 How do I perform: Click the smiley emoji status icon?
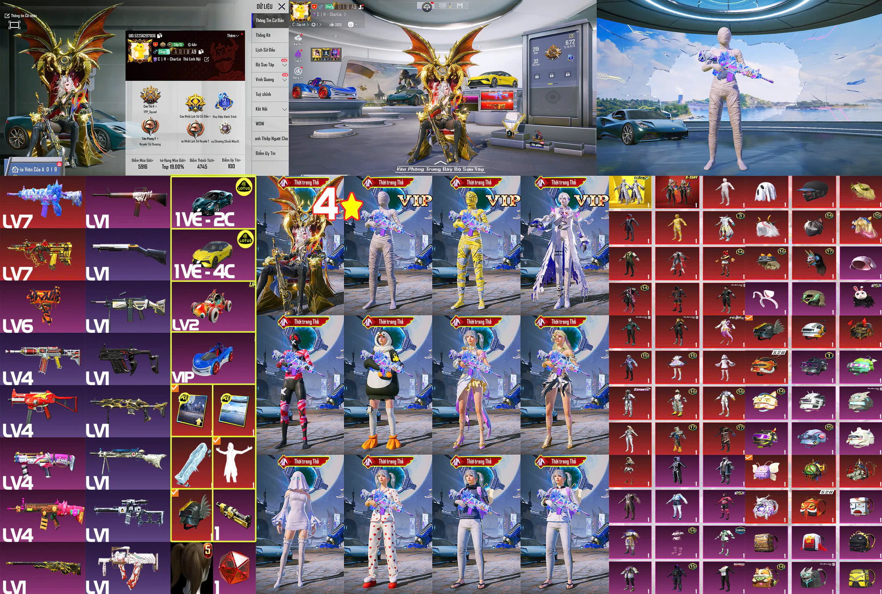pos(351,25)
